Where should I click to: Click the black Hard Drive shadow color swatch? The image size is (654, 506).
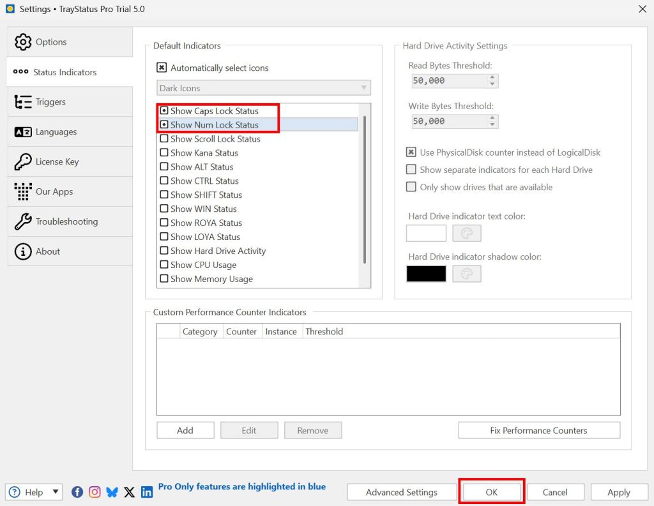[x=426, y=274]
